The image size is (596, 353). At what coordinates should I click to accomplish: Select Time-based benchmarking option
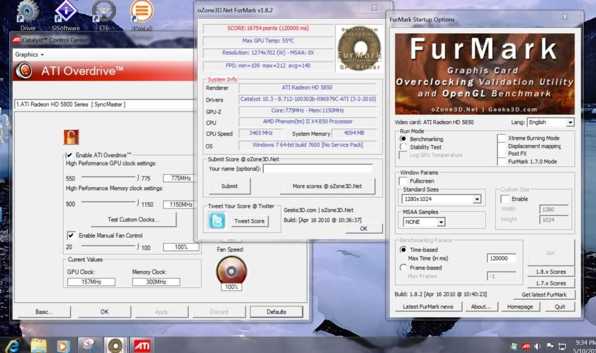click(403, 250)
